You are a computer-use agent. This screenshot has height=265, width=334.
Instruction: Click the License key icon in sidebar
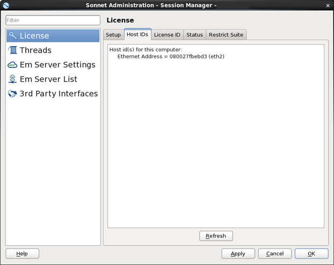(x=12, y=36)
